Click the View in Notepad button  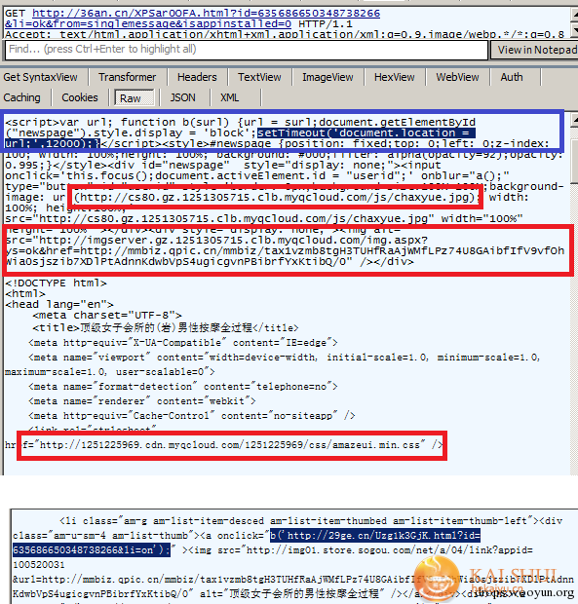[x=536, y=50]
